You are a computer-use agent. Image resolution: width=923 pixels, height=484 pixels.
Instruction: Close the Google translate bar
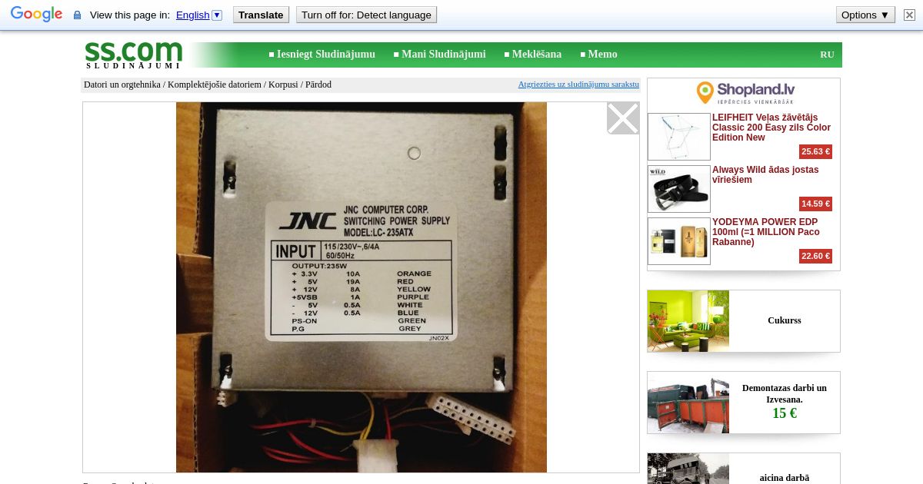909,15
